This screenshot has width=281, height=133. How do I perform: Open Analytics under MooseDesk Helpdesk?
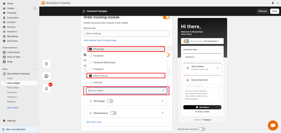coord(12,97)
